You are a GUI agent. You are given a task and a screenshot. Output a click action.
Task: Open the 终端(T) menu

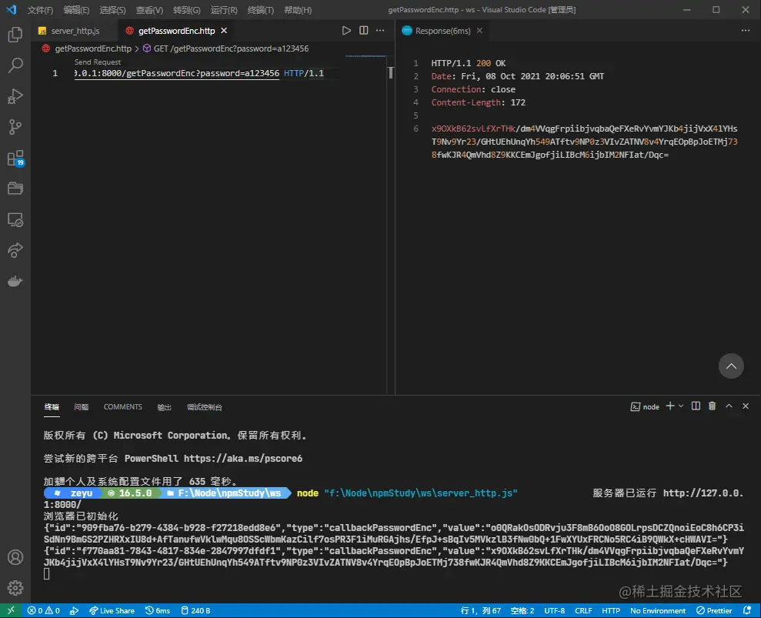(261, 10)
